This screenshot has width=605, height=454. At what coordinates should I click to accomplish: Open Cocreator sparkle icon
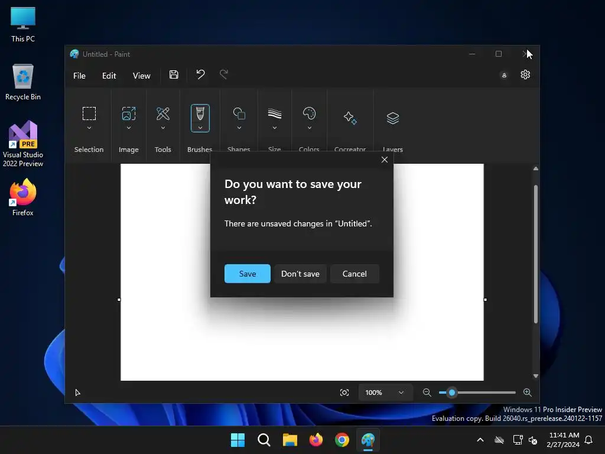[x=350, y=118]
